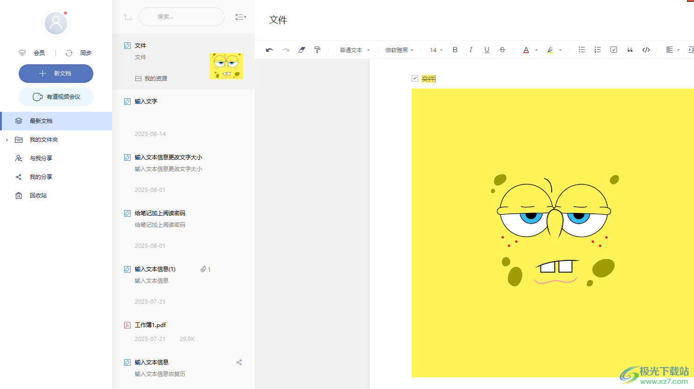
Task: Toggle italic formatting
Action: click(x=471, y=50)
